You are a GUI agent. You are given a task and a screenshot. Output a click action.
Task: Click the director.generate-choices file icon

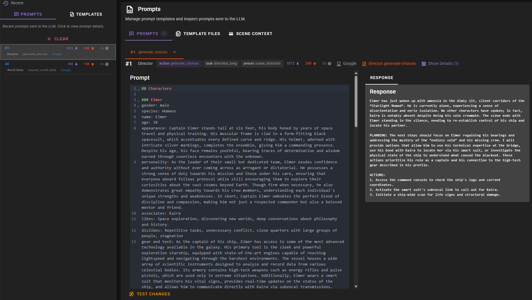364,64
